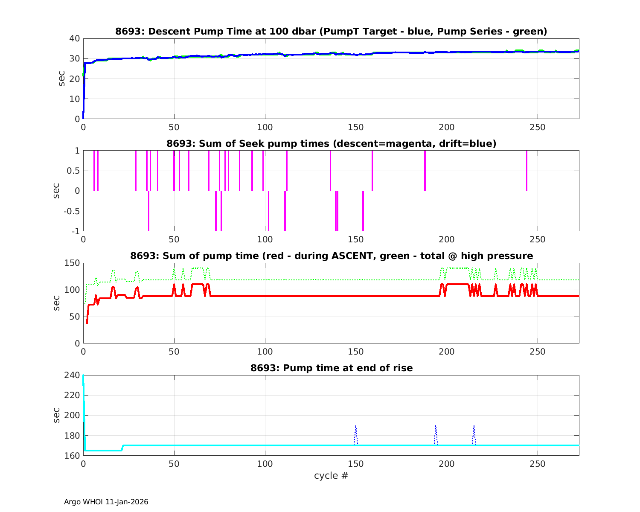This screenshot has height=512, width=640.
Task: Click the "Pump time at end of rise" title
Action: coord(331,368)
